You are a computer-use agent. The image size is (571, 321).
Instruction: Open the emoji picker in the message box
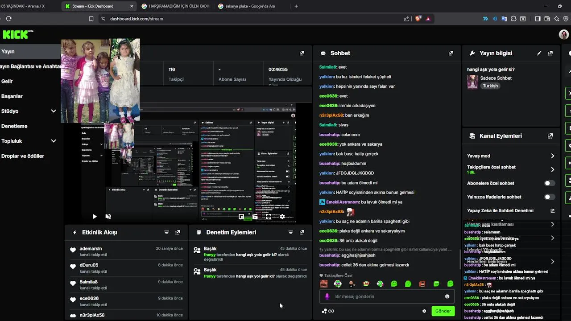(447, 296)
